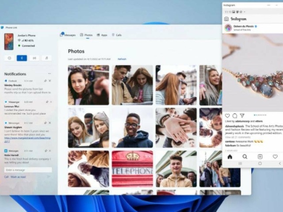The height and width of the screenshot is (212, 283).
Task: Pin the Lorenzo Mui Messenger notification
Action: pyautogui.click(x=45, y=102)
